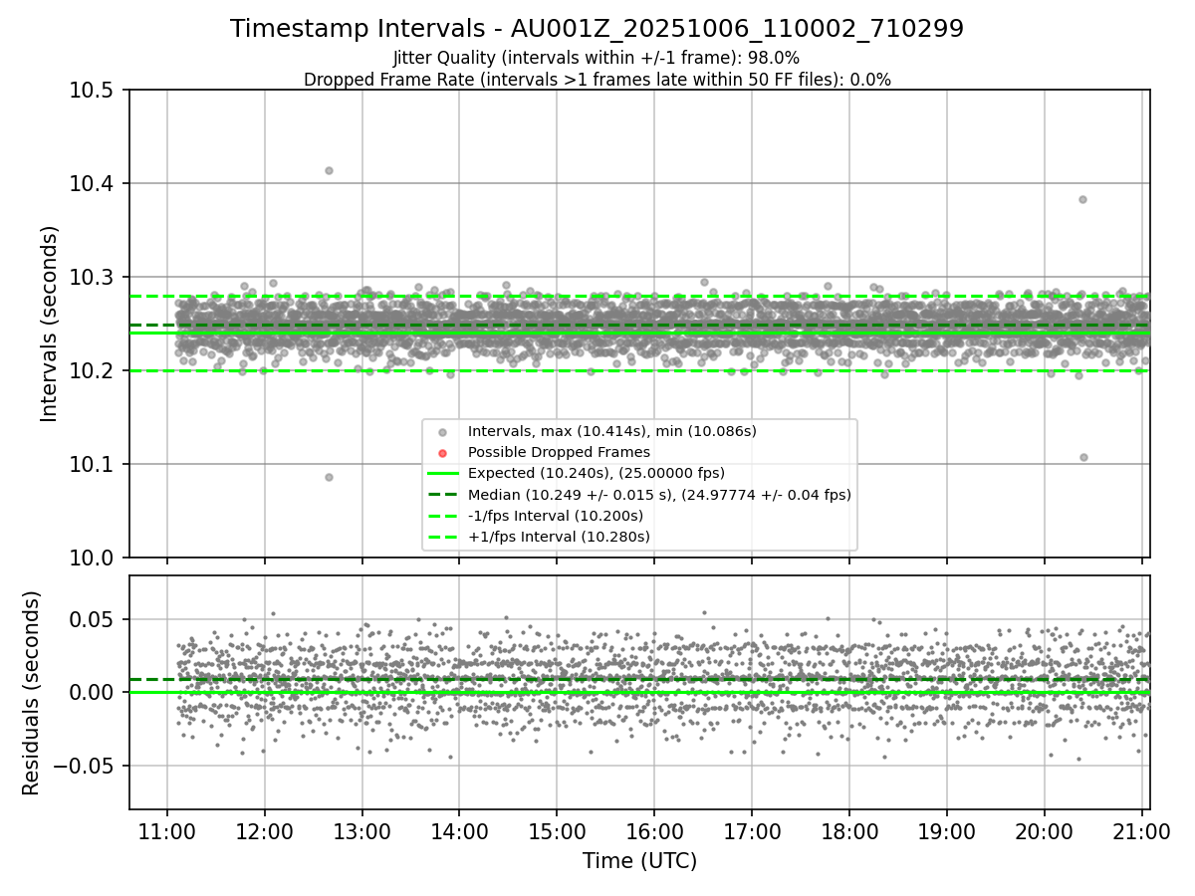Viewport: 1195px width, 896px height.
Task: Click the '11:00' time tick label
Action: [x=166, y=831]
